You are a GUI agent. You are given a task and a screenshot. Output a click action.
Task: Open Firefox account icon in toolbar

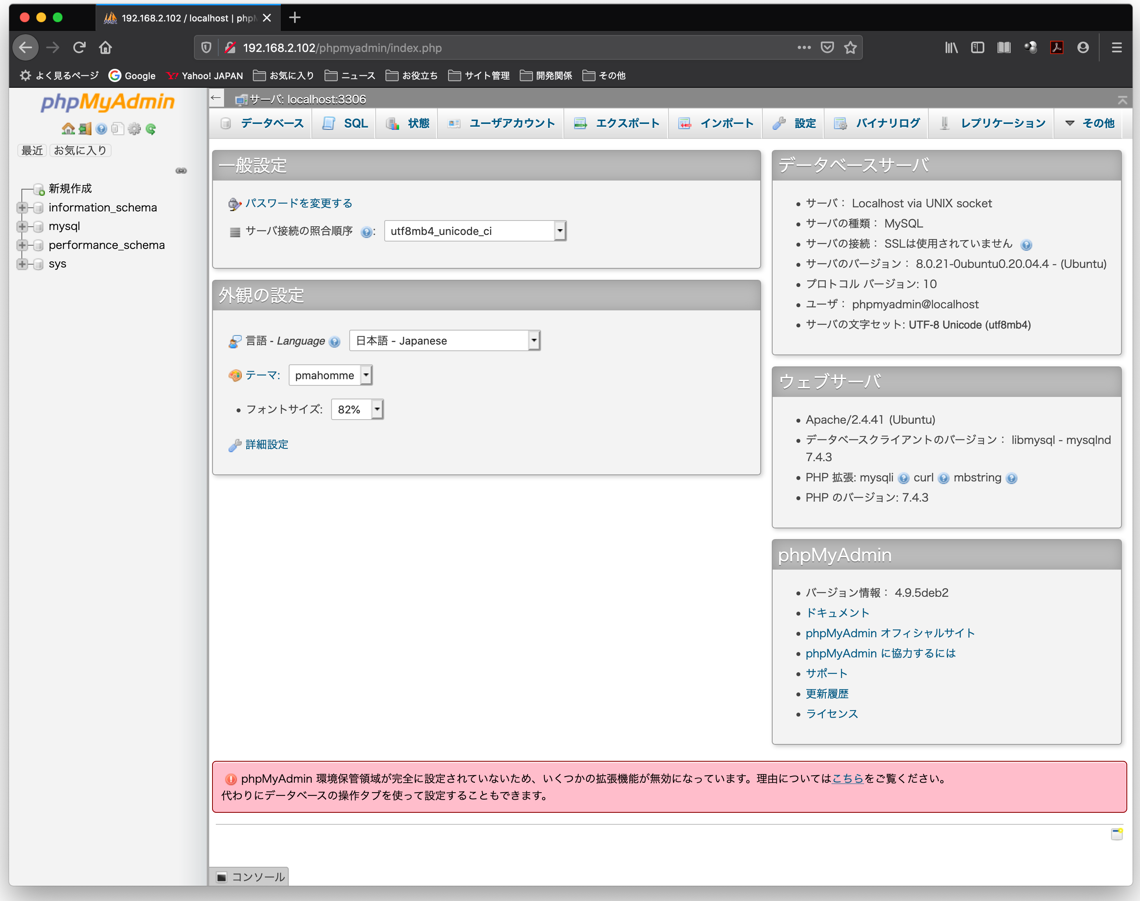(1083, 47)
